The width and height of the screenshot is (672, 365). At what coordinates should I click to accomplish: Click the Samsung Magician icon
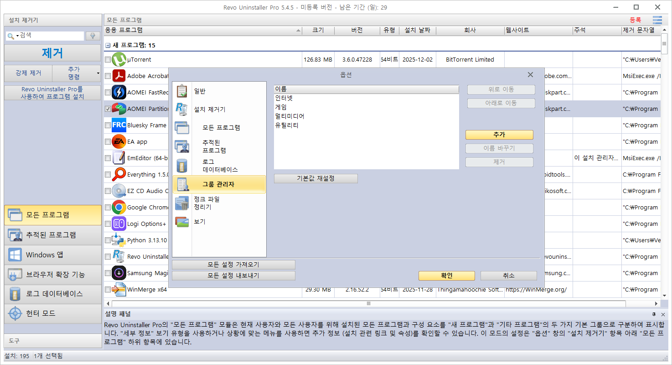(119, 273)
